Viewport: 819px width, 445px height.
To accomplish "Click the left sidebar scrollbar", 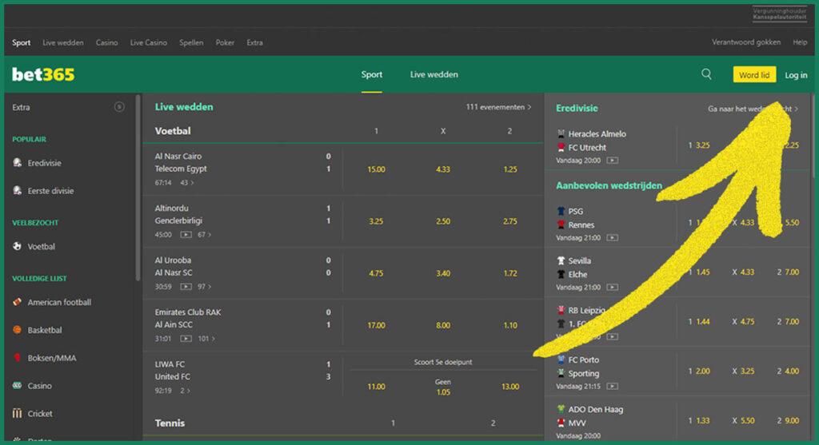I will [138, 188].
